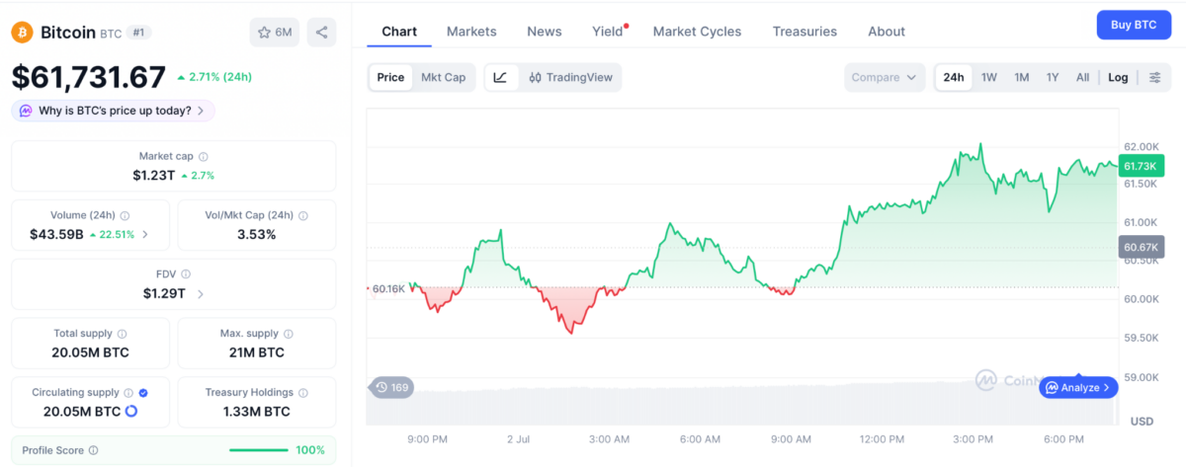
Task: Click the $1.29T FDV value
Action: click(164, 293)
